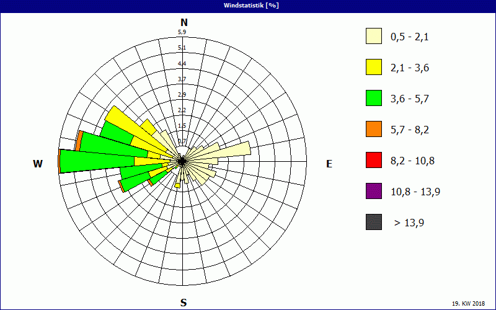Click the legend label '> 13,9'
The height and width of the screenshot is (310, 496).
409,223
